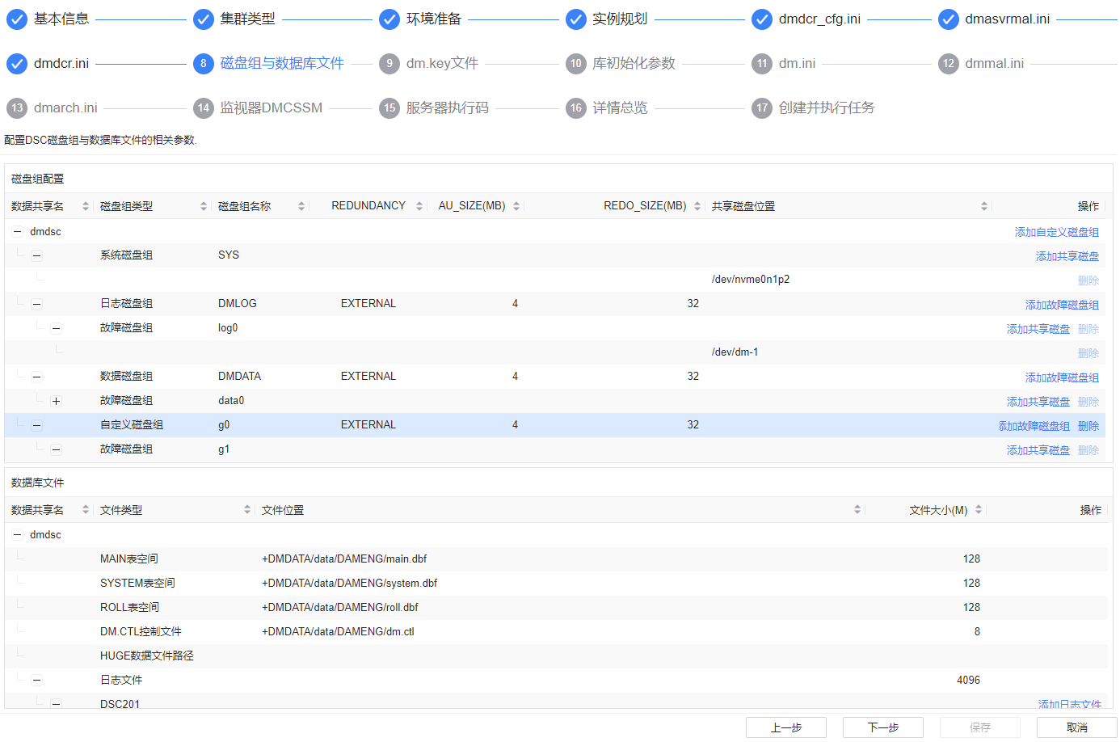Open the 环境准备 step

tap(434, 19)
